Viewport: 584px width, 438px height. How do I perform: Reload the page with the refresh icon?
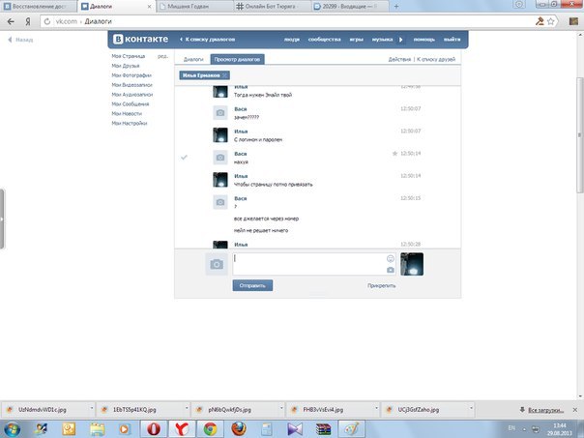47,21
